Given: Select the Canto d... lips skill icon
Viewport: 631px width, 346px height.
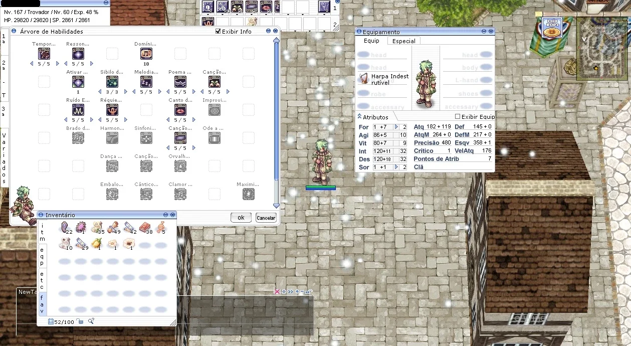Looking at the screenshot, I should pos(180,110).
